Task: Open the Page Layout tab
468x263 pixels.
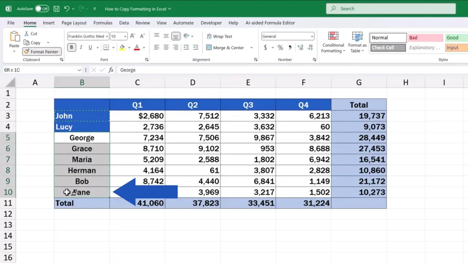Action: click(x=74, y=23)
